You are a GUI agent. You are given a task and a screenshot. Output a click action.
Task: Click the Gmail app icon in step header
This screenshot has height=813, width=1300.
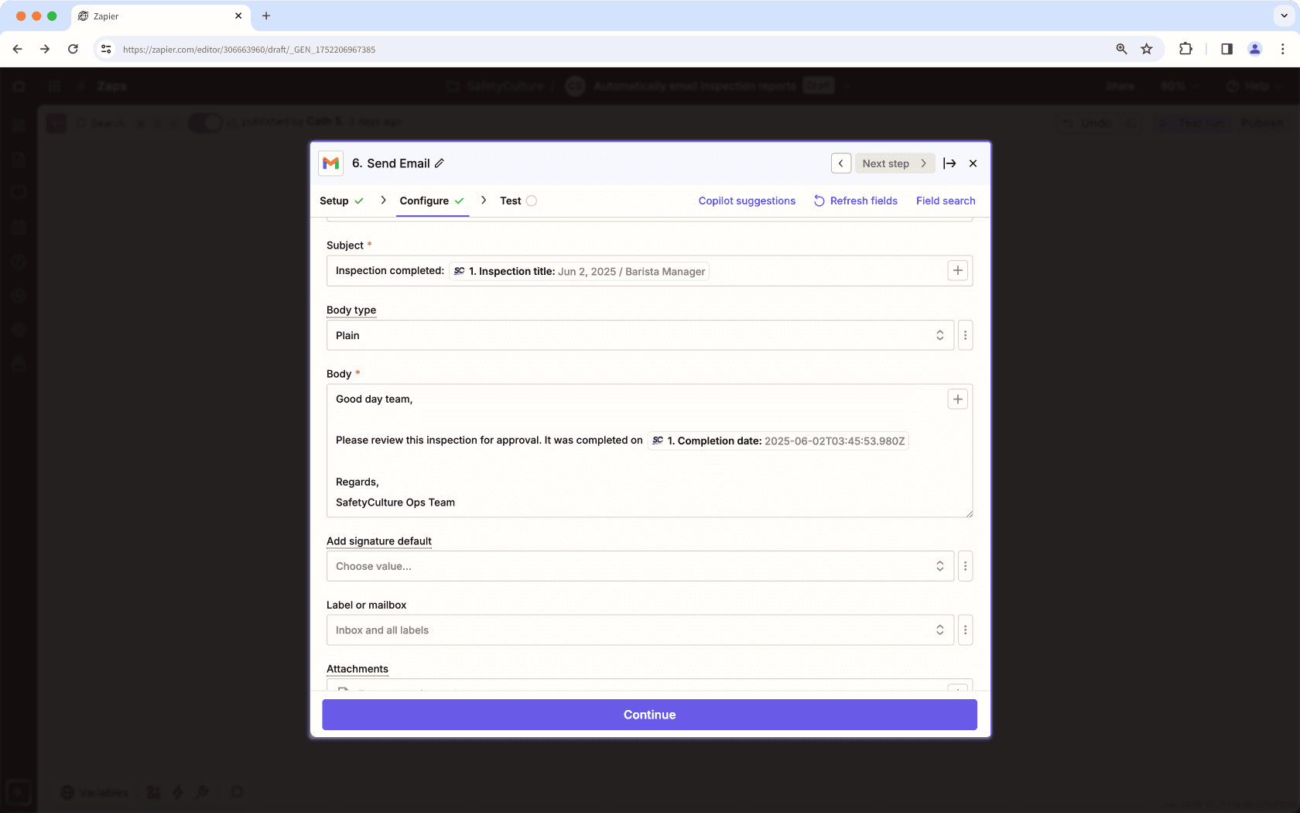[330, 163]
